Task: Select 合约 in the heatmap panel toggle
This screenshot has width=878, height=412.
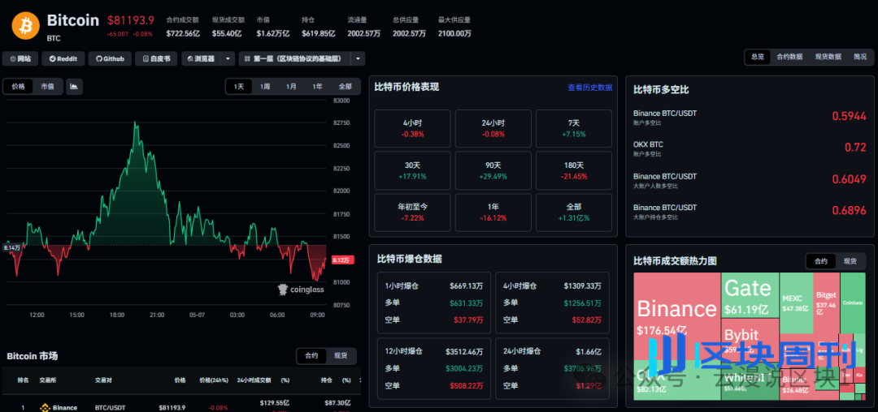Action: pyautogui.click(x=821, y=261)
